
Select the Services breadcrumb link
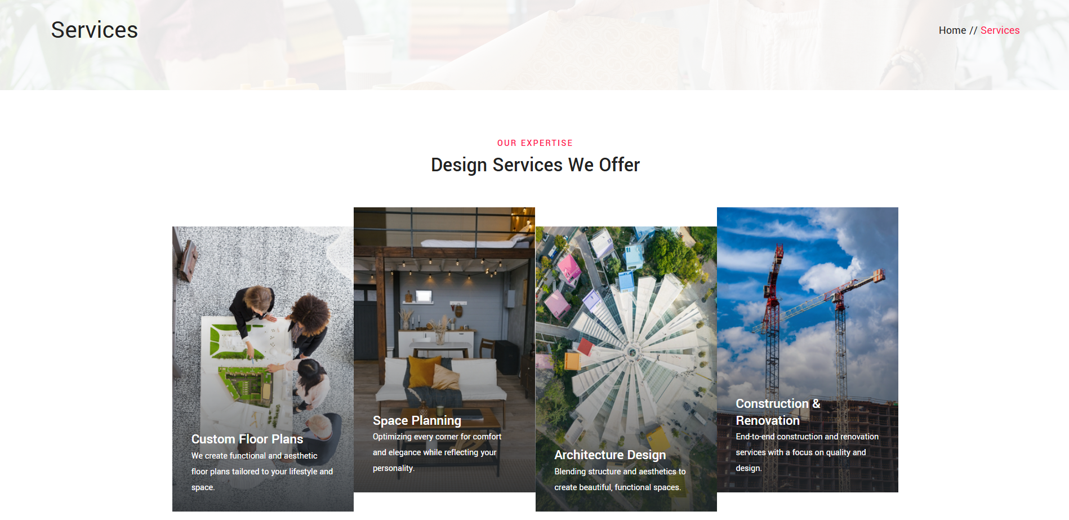[x=1000, y=30]
